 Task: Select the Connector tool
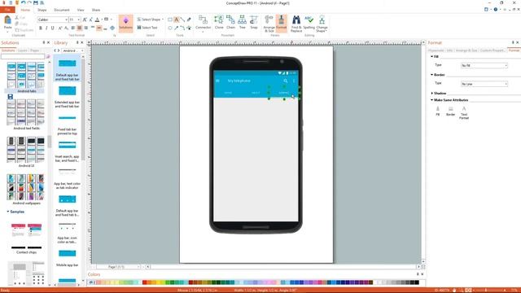[203, 23]
